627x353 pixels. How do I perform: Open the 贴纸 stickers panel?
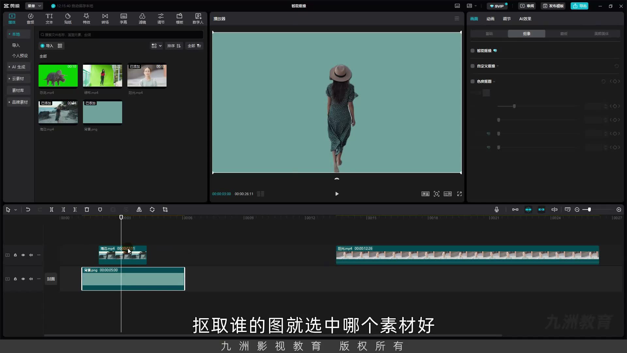(68, 19)
